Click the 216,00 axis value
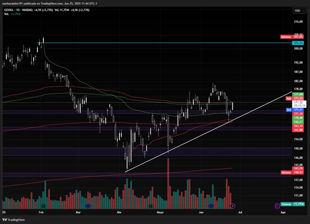The image size is (310, 224). [x=298, y=21]
